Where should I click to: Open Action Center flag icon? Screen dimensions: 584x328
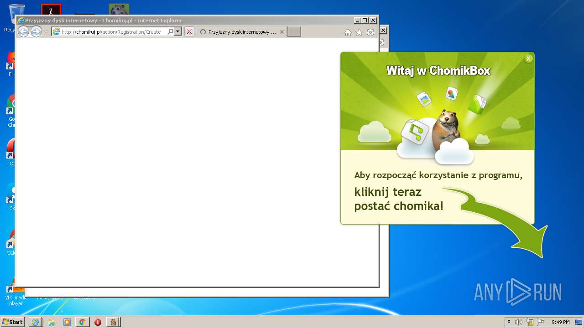(x=540, y=322)
